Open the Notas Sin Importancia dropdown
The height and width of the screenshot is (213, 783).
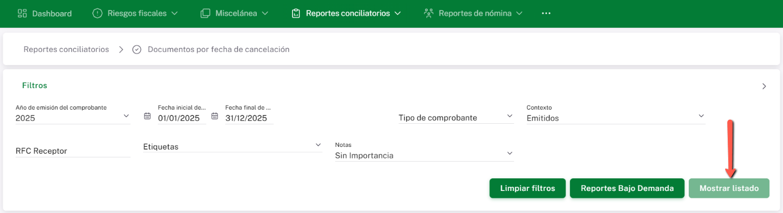coord(509,153)
